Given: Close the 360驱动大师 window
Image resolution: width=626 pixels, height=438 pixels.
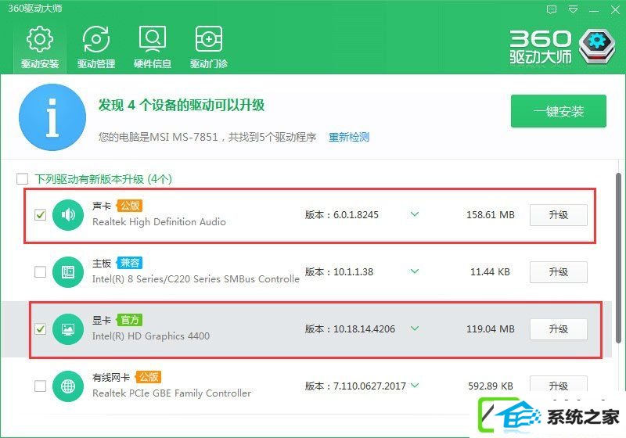Looking at the screenshot, I should click(615, 10).
